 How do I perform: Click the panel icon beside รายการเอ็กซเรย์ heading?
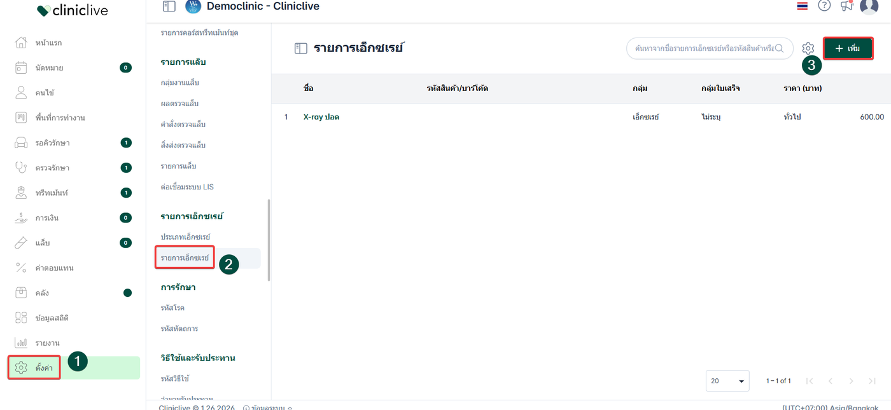coord(301,48)
